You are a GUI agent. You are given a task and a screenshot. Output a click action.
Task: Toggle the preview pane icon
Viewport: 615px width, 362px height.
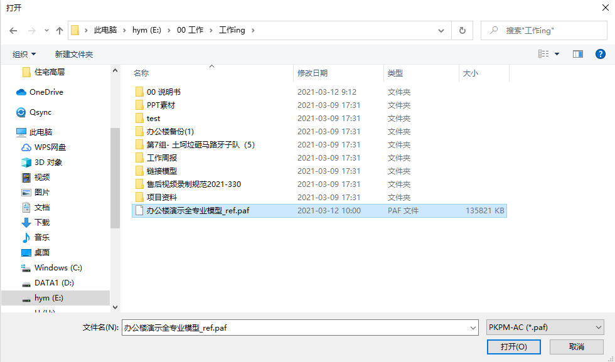tap(578, 54)
